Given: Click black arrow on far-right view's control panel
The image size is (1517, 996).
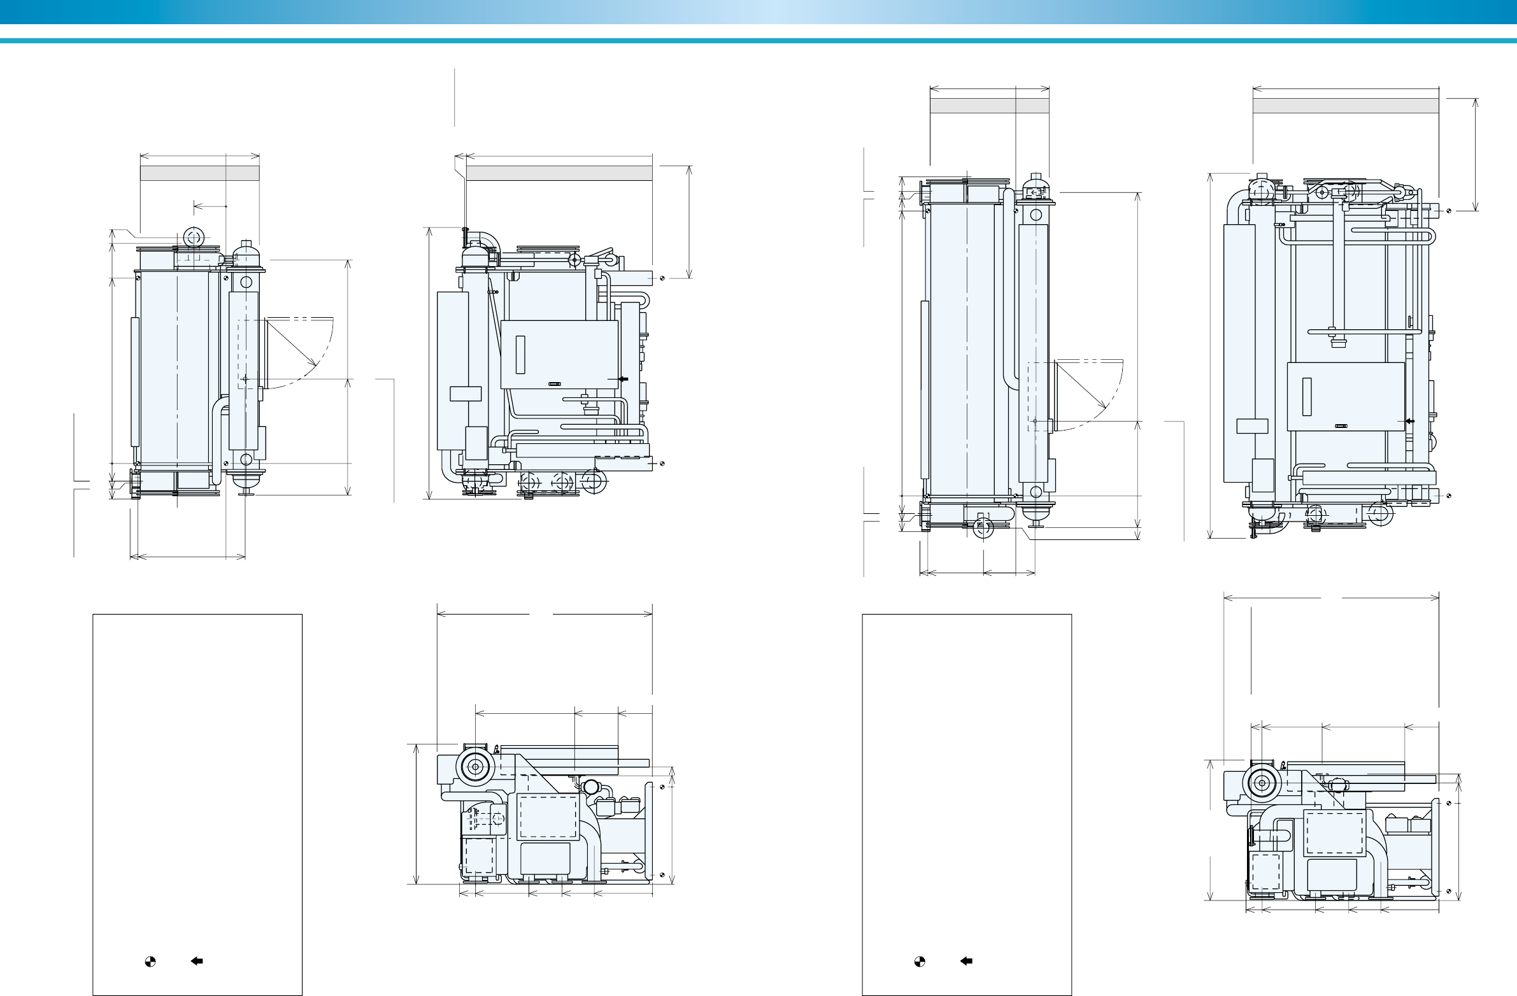Looking at the screenshot, I should (1410, 421).
